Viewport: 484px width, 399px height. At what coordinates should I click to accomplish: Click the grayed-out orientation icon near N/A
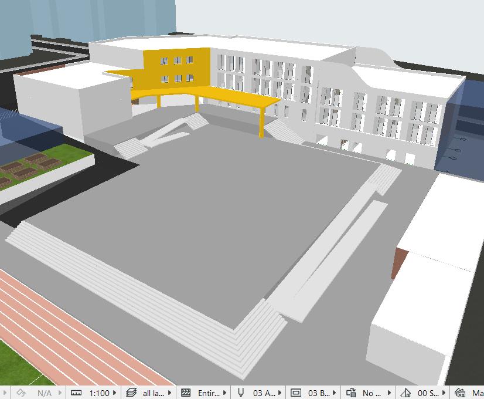click(x=21, y=393)
